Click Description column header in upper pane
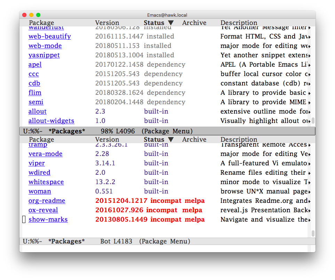The height and width of the screenshot is (280, 335). pos(239,23)
